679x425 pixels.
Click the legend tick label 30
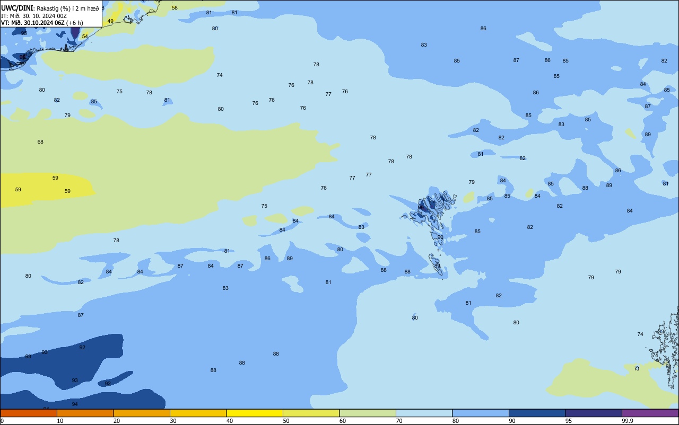[173, 421]
